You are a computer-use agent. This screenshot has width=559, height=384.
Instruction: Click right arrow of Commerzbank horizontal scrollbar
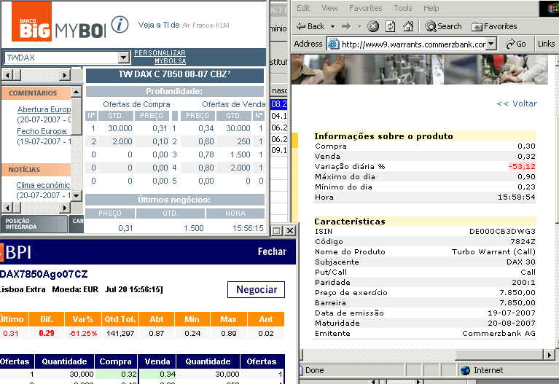550,355
